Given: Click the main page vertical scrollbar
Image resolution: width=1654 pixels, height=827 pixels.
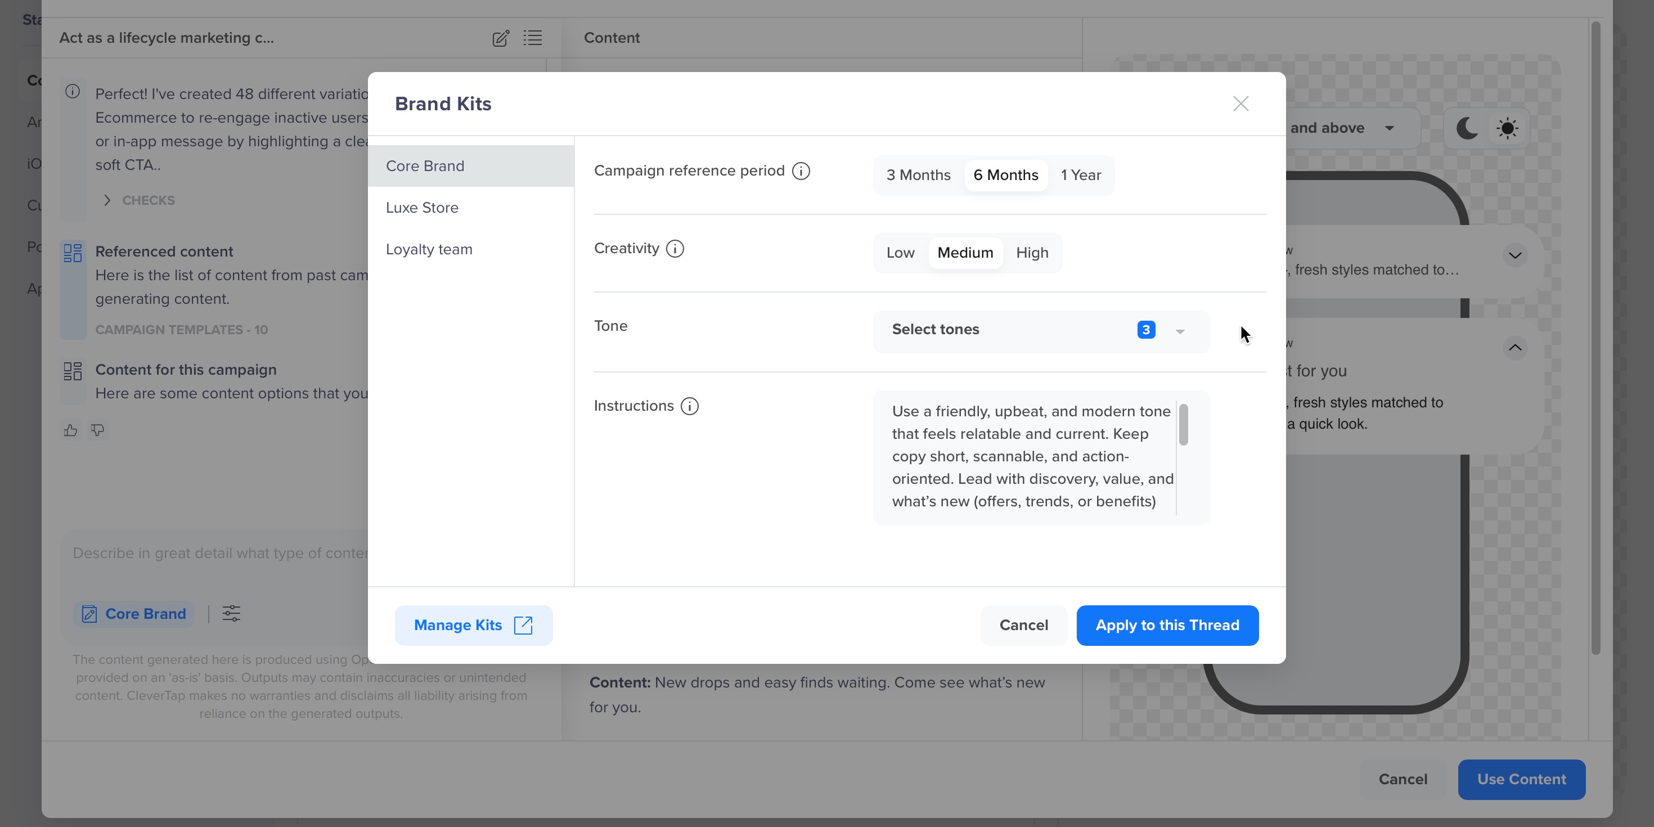Looking at the screenshot, I should [x=1595, y=338].
